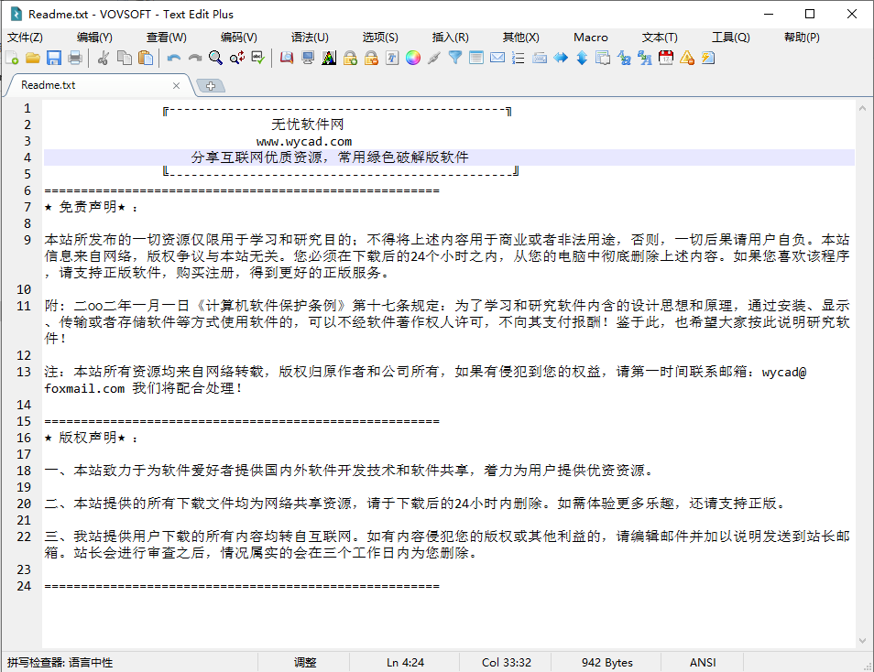Encrypt the file with the lock icon

tap(349, 57)
